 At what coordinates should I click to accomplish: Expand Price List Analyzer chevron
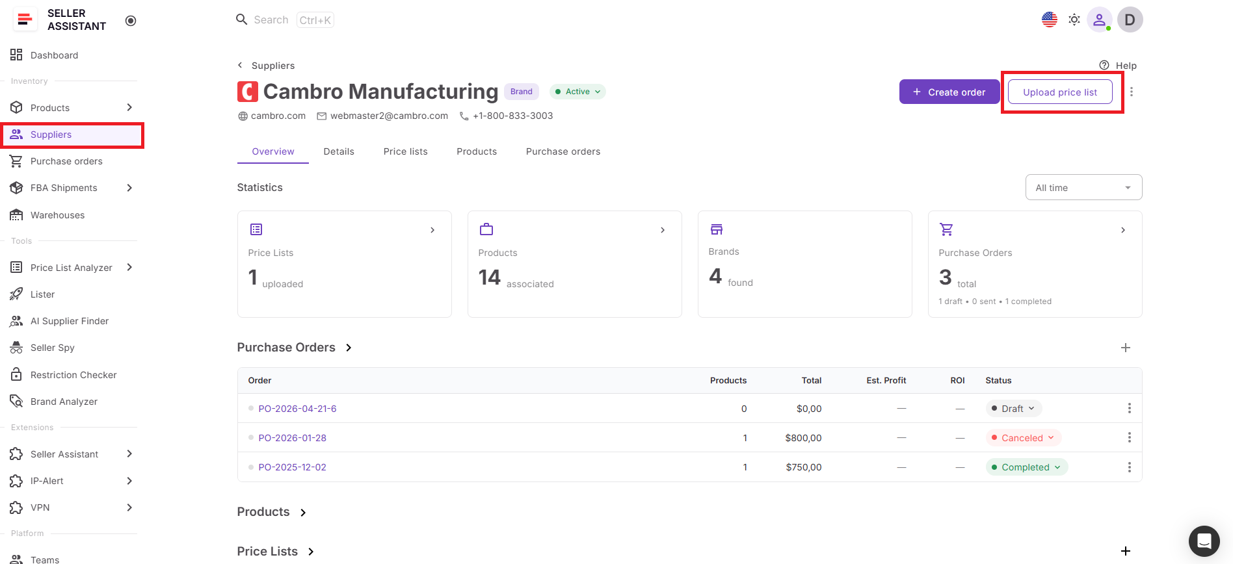point(129,267)
